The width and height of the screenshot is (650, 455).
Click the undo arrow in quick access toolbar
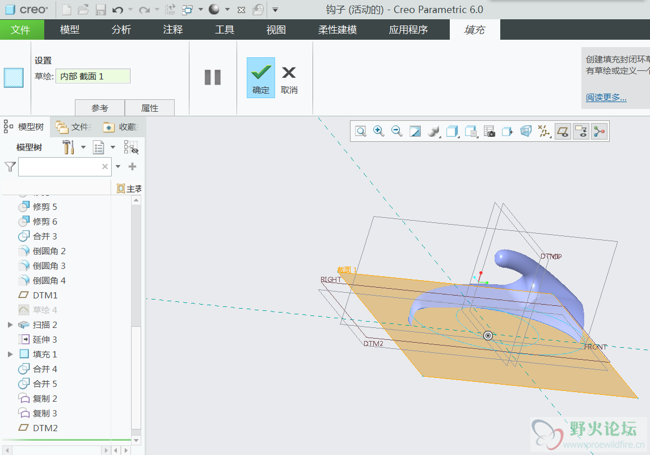[x=118, y=10]
